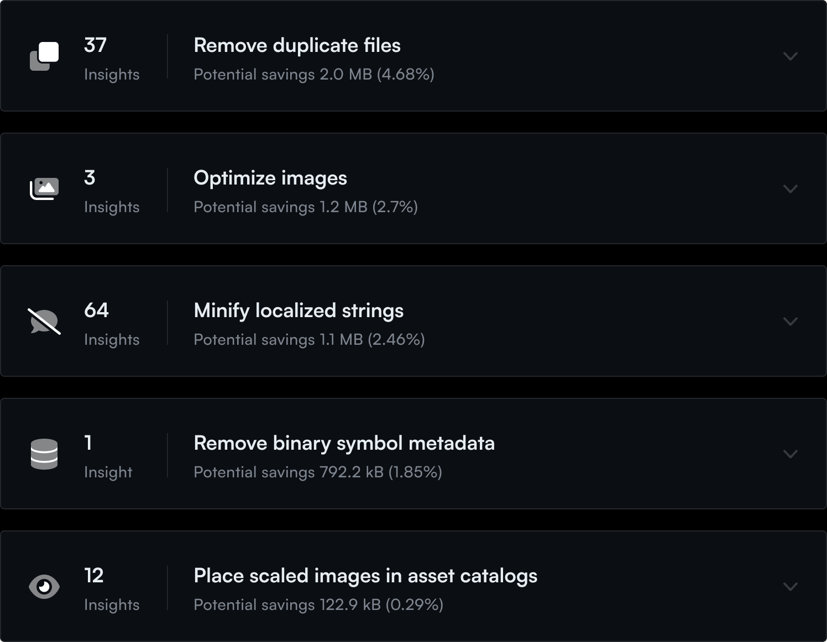Expand the Remove duplicate files chevron
This screenshot has width=827, height=642.
(x=791, y=56)
